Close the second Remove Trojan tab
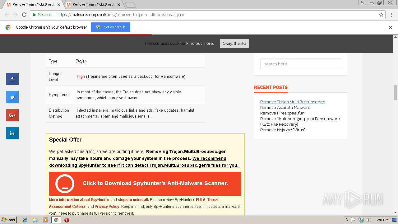Screen dimensions: 398x224 click(119, 5)
